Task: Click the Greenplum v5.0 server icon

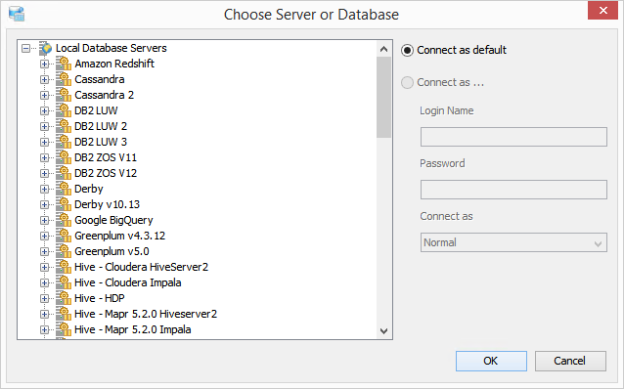Action: 64,251
